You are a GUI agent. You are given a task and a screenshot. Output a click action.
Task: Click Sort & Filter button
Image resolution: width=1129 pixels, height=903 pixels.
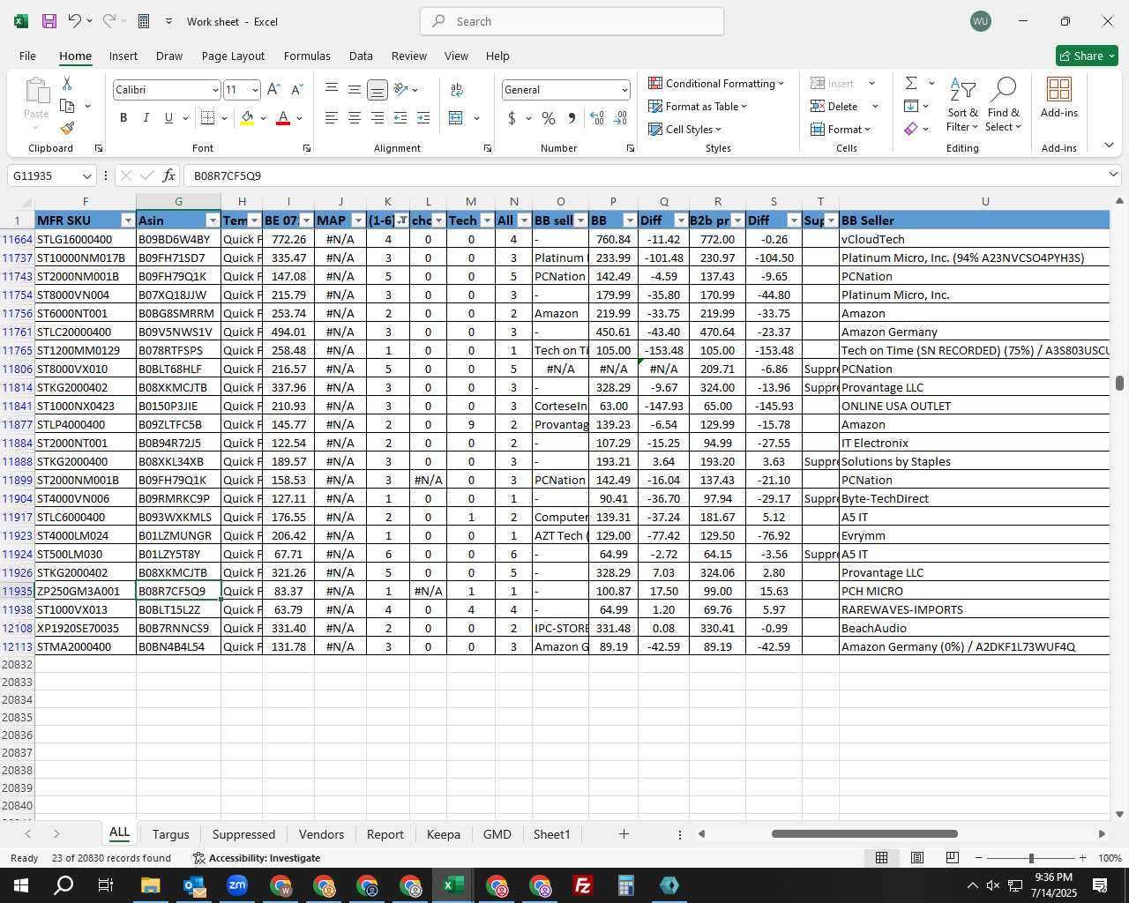point(962,104)
